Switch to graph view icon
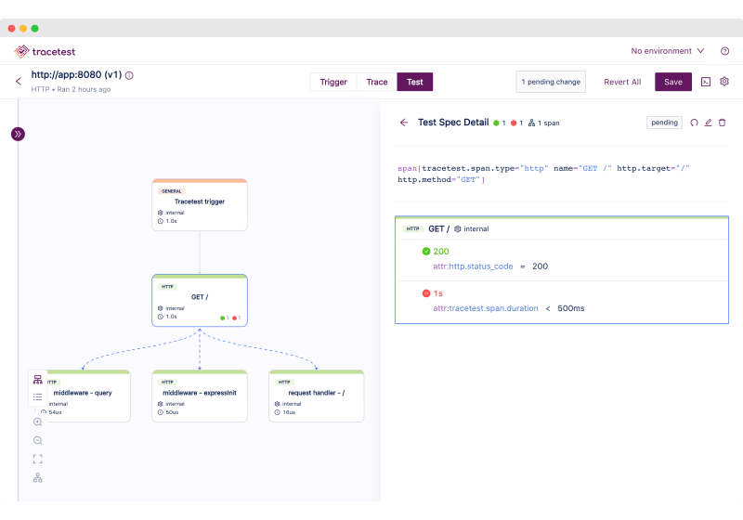Viewport: 743px width, 520px height. pyautogui.click(x=38, y=380)
